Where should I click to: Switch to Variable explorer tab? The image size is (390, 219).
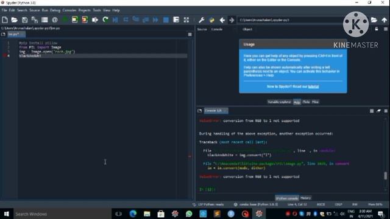coord(279,102)
